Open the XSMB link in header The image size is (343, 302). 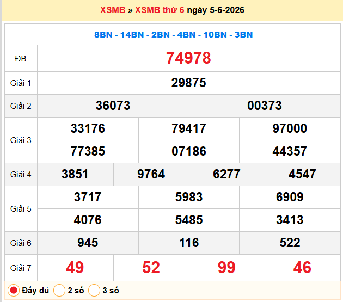[113, 10]
